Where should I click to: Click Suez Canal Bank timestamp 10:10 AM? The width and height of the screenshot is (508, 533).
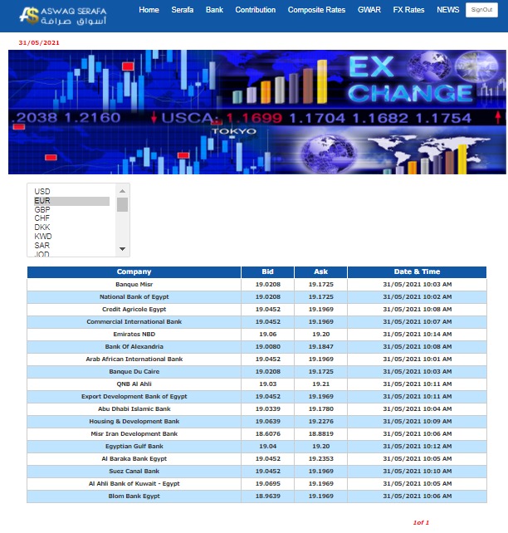418,472
